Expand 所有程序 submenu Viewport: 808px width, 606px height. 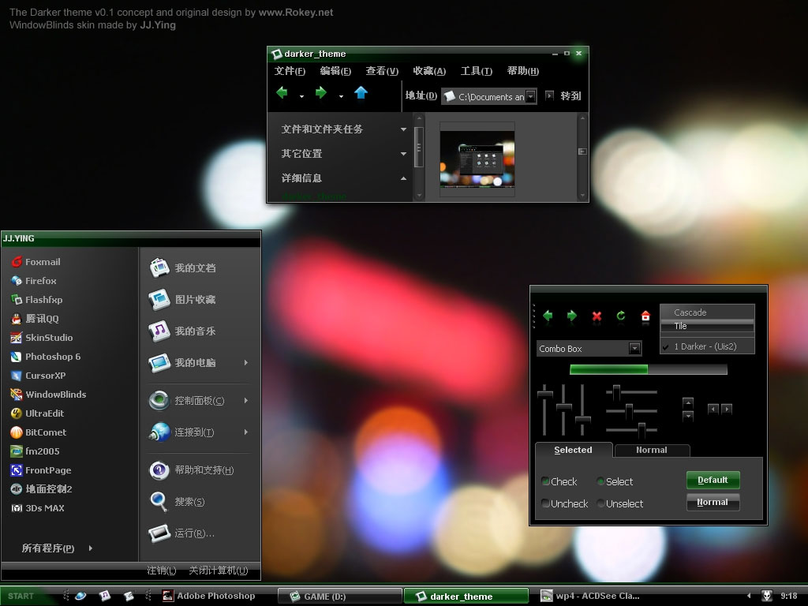[57, 548]
